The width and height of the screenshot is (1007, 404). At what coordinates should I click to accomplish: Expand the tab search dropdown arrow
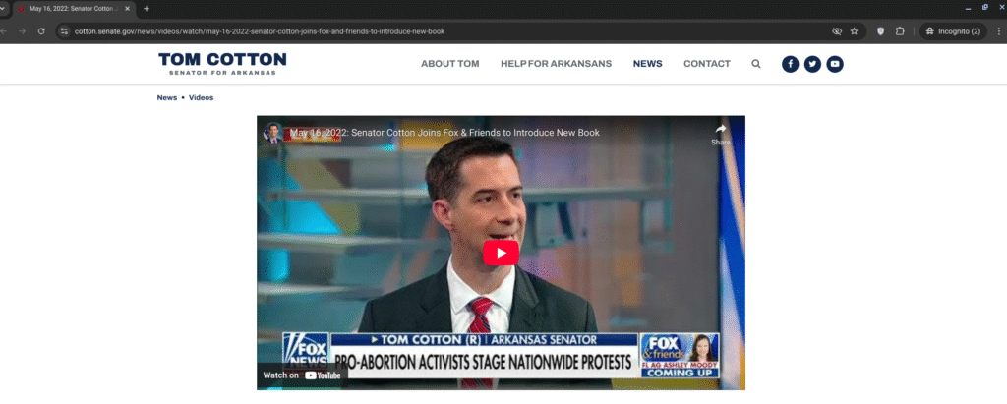point(4,8)
